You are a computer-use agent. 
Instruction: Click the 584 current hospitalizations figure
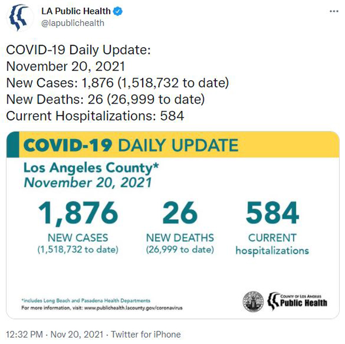[x=272, y=213]
